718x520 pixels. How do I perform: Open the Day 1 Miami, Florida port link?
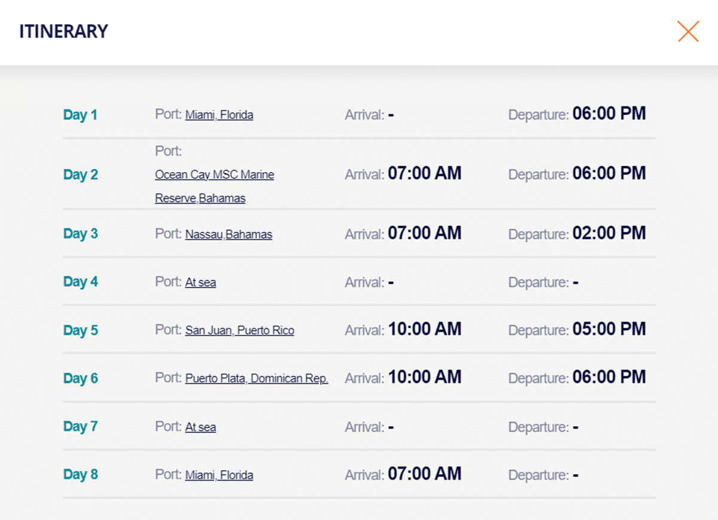[219, 115]
